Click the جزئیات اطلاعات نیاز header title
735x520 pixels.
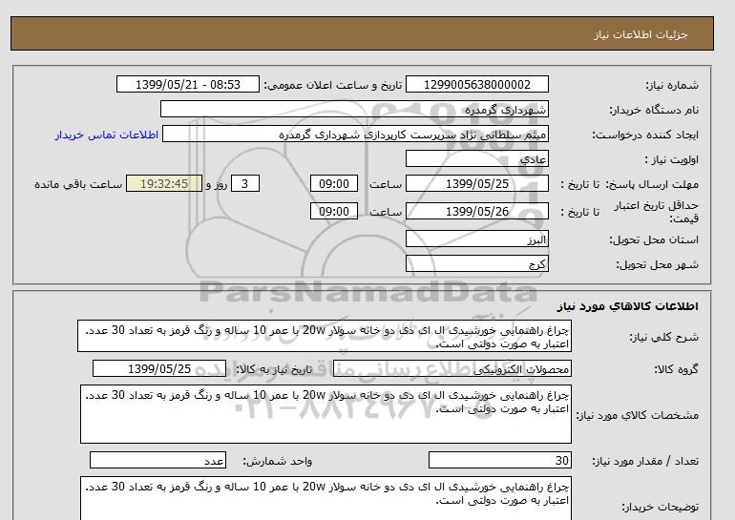click(640, 34)
